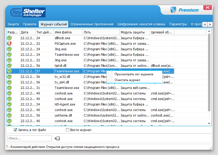Screen dimensions: 218x155
Task: Select the 'FSCapture.exe' file name cell
Action: 65,43
